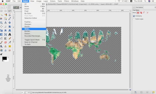Set selection mode to Replace current selection
The height and width of the screenshot is (94, 156).
138,13
